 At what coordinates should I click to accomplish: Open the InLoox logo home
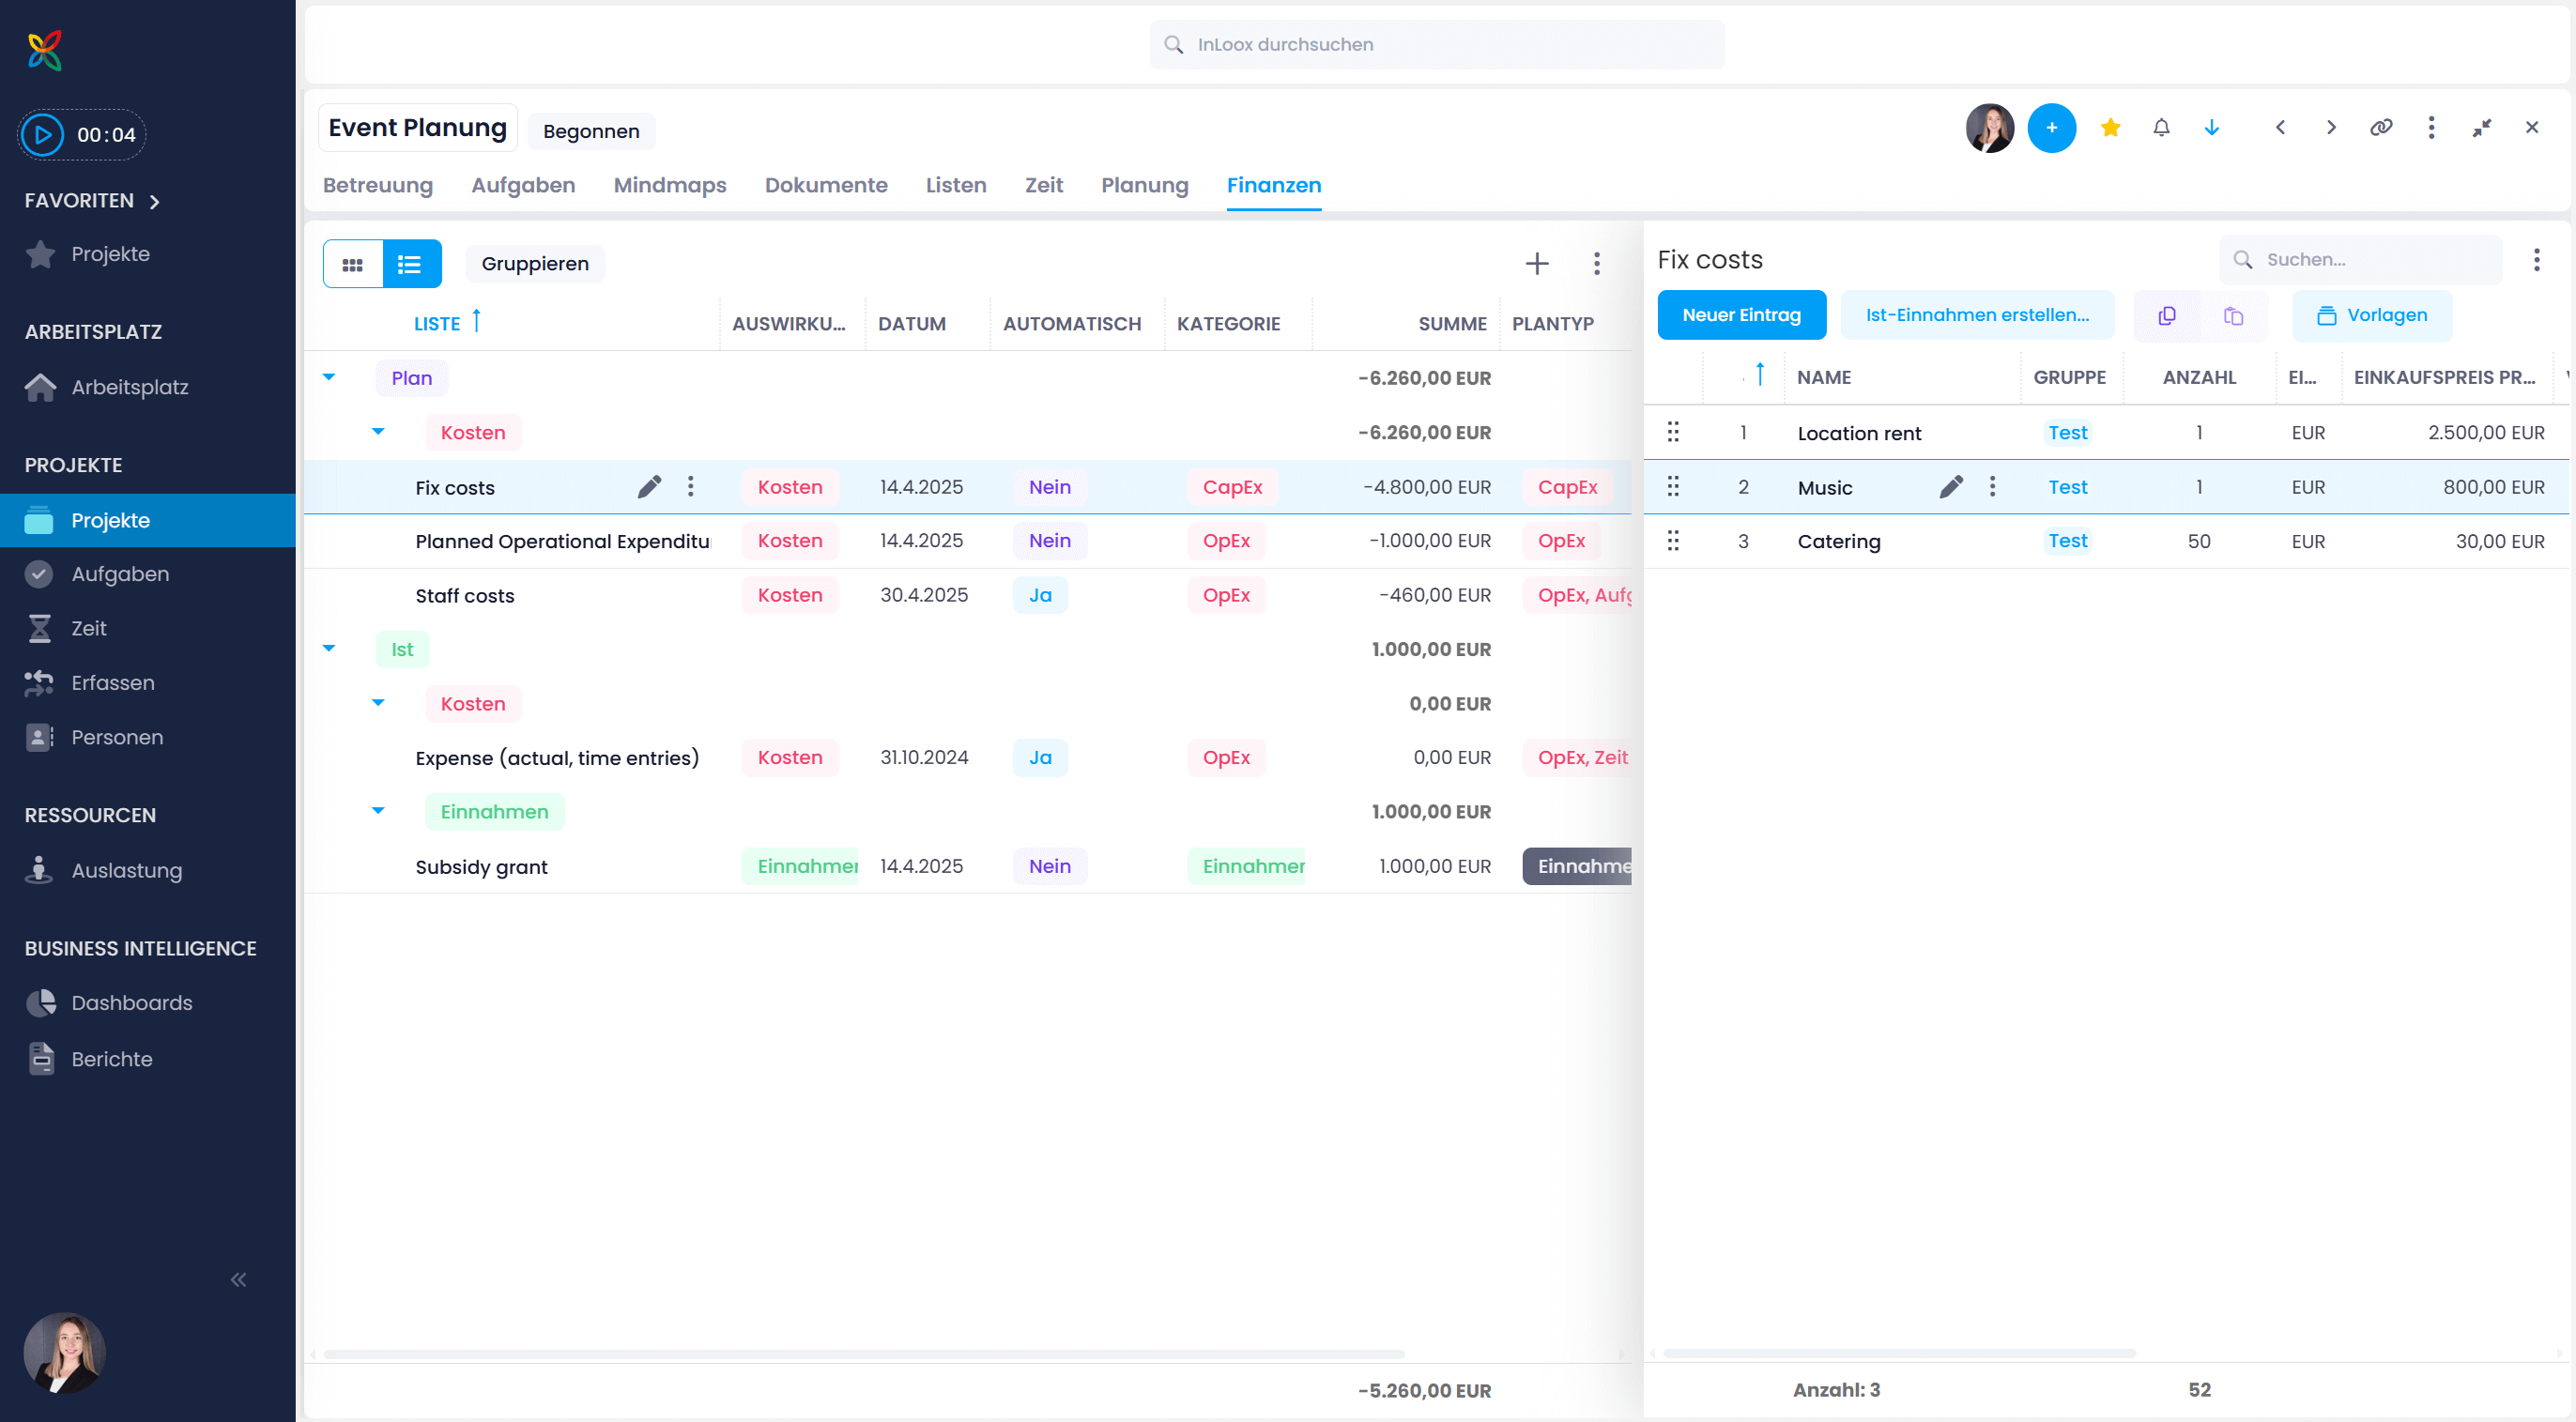coord(45,50)
